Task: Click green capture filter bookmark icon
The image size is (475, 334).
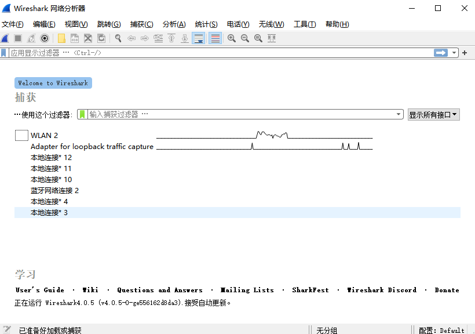Action: tap(82, 114)
